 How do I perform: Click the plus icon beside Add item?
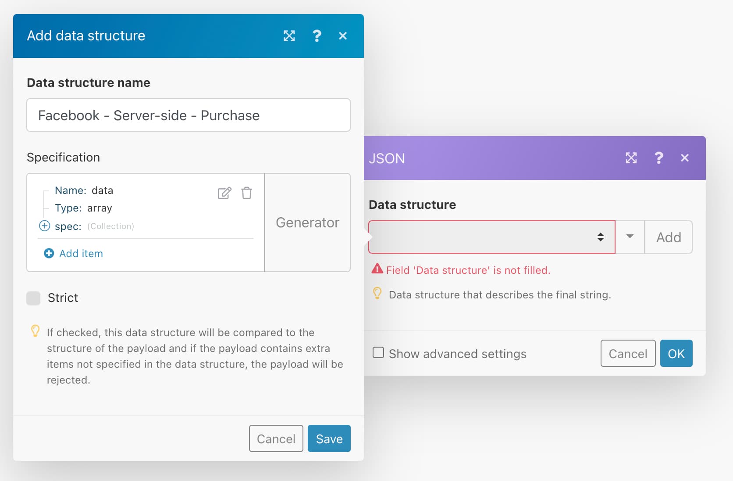[49, 253]
